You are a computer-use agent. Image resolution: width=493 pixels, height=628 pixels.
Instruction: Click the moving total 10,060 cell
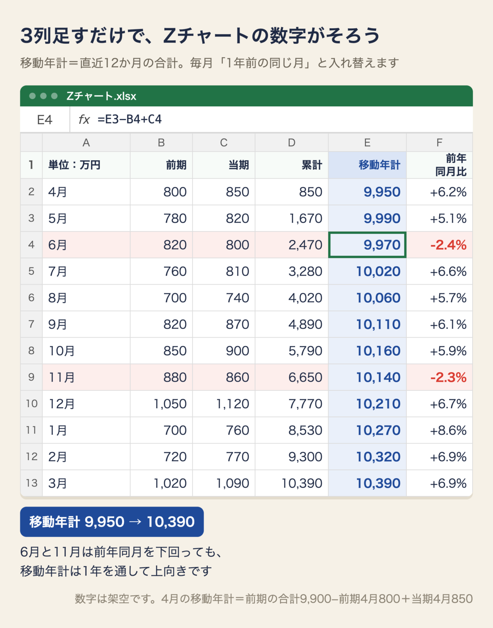368,298
